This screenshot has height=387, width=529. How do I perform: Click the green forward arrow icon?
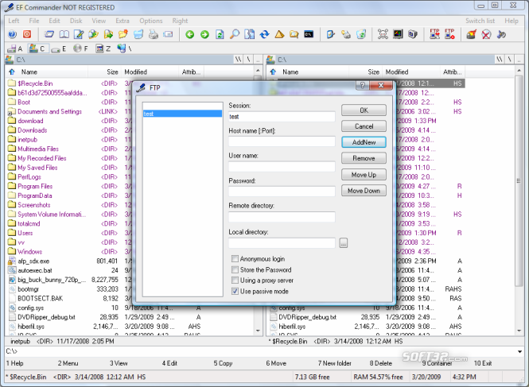pyautogui.click(x=204, y=34)
